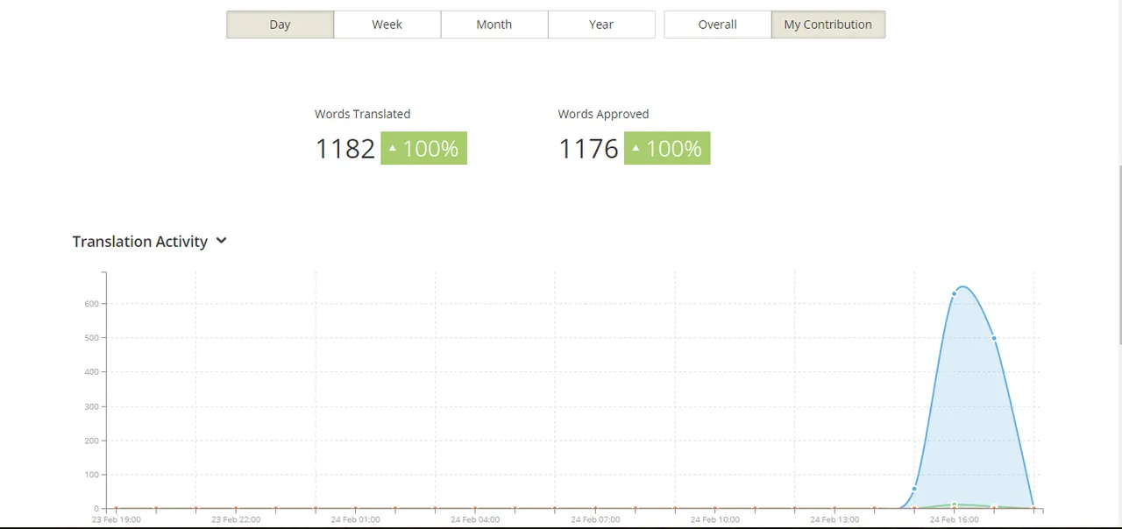Click the low blue data point near 50
1122x529 pixels.
[914, 489]
